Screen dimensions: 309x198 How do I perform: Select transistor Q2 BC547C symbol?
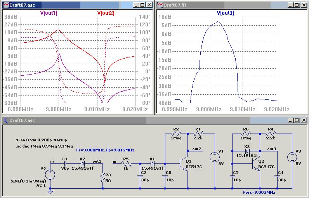256,163
